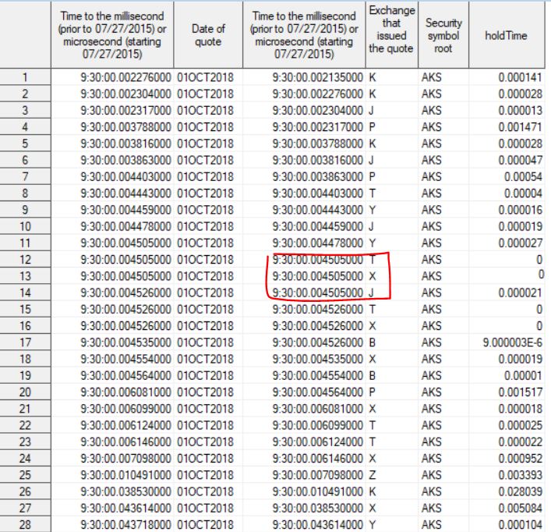
Task: Click holdTime value 0.001471
Action: [x=520, y=127]
